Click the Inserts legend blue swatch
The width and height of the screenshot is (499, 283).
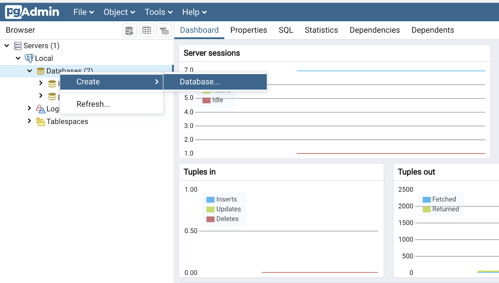(x=211, y=200)
